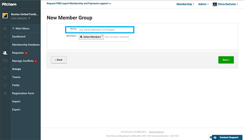This screenshot has height=140, width=244.
Task: Open Registration Form
Action: click(23, 93)
